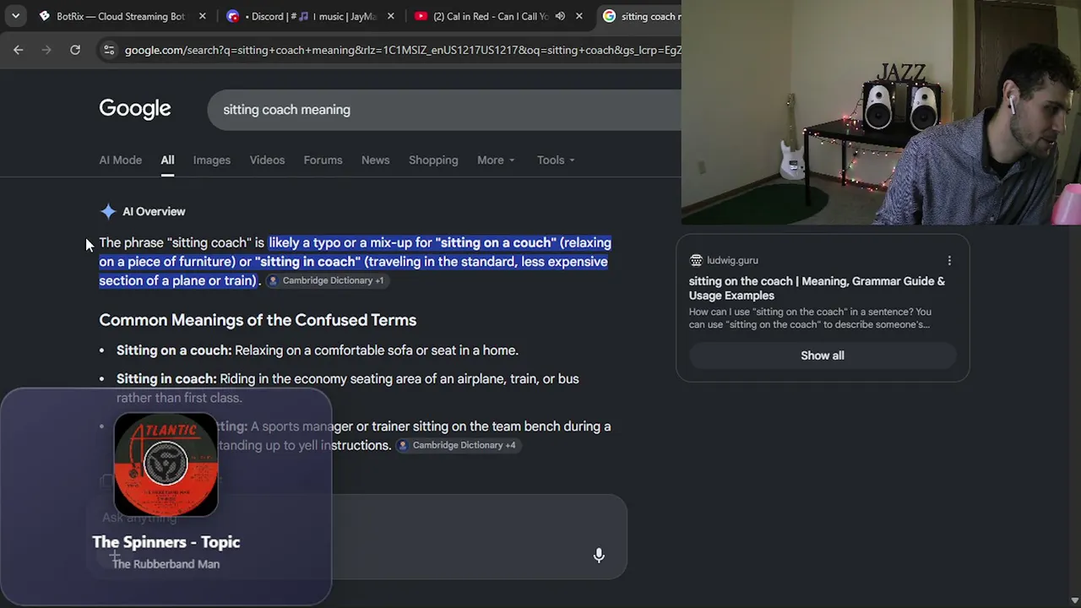Screen dimensions: 1081x608
Task: Open the Cambridge Dictionary +1 source chip
Action: click(326, 280)
